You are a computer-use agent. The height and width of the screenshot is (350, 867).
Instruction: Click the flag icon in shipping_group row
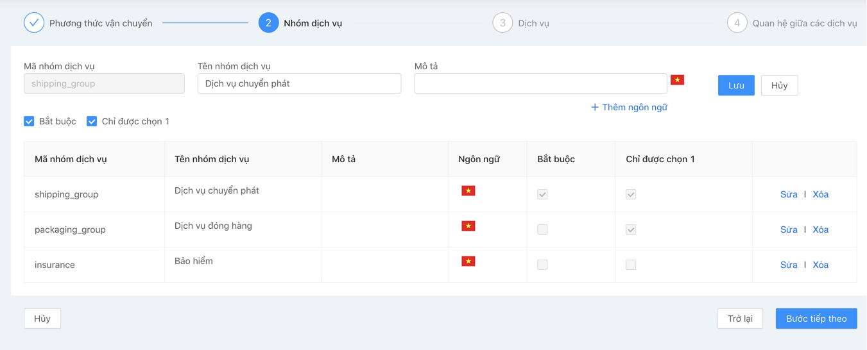468,191
